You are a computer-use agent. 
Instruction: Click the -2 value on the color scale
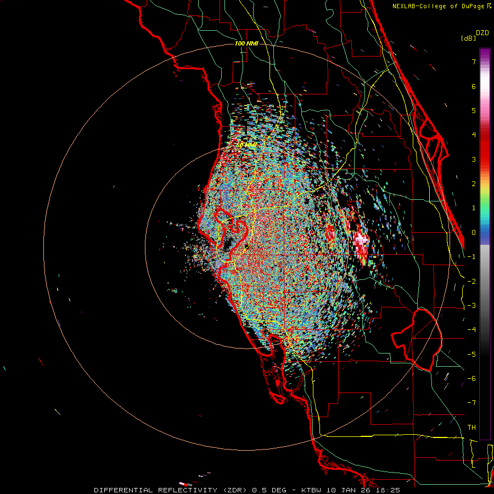(x=471, y=282)
